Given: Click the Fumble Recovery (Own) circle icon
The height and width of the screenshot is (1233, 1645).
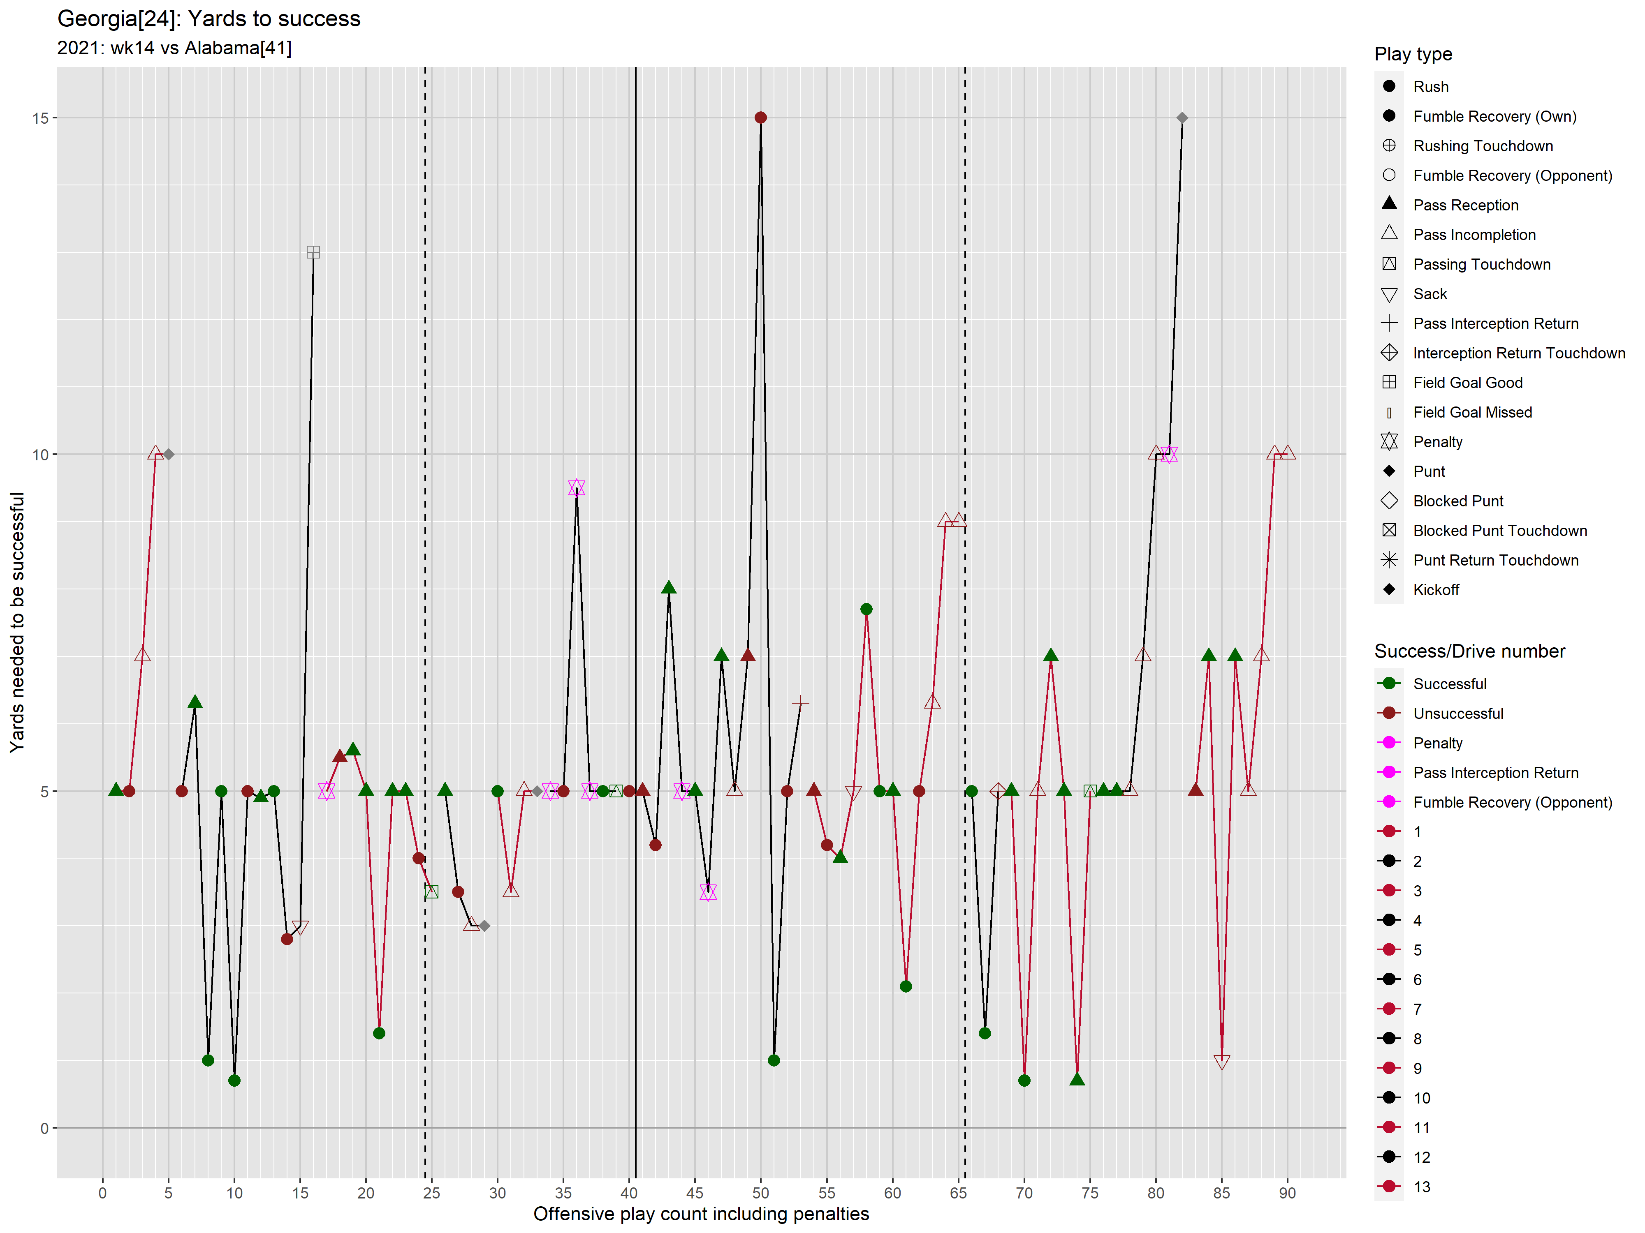Looking at the screenshot, I should (x=1388, y=116).
